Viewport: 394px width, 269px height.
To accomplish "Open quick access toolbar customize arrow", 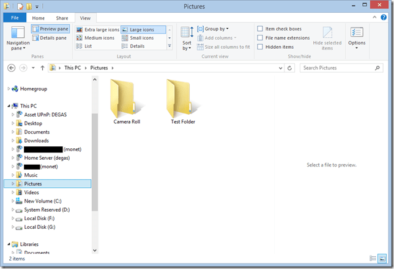I will (37, 7).
